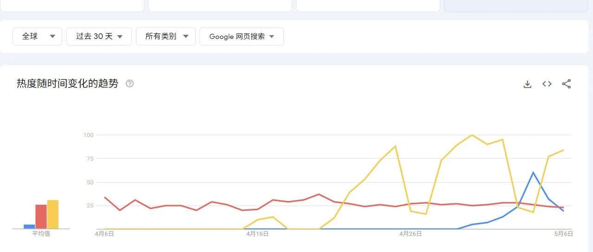Open the 全球 region dropdown
Screen dimensions: 593x252
(x=37, y=36)
